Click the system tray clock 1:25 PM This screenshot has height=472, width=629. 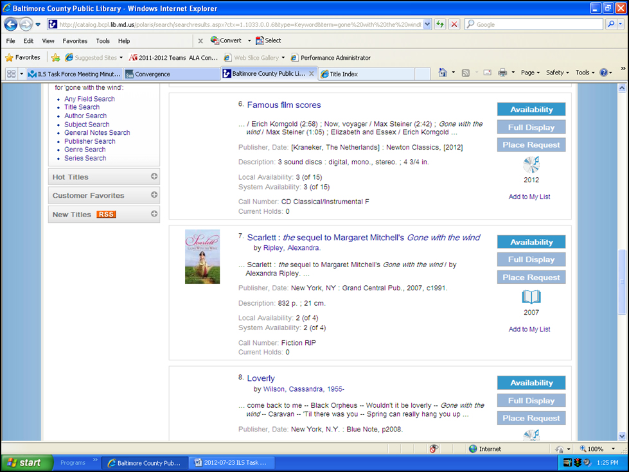pos(607,463)
